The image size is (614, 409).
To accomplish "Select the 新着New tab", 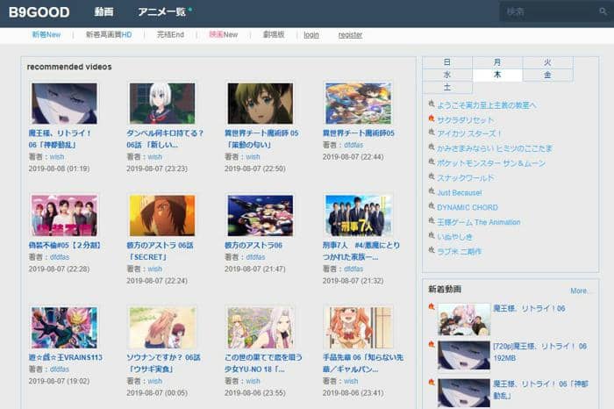I will pos(46,34).
